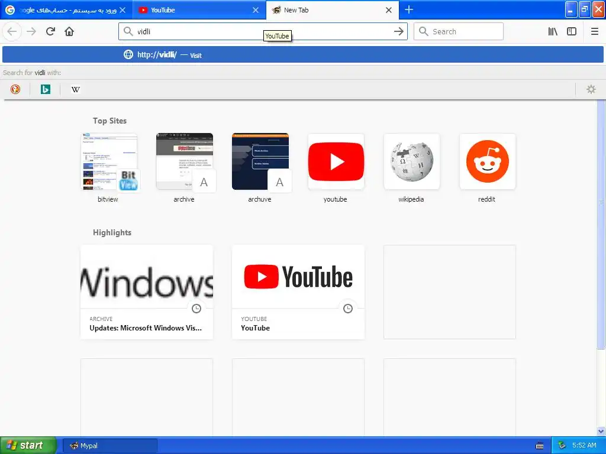Image resolution: width=606 pixels, height=454 pixels.
Task: Close the Google sign-in tab
Action: point(123,10)
